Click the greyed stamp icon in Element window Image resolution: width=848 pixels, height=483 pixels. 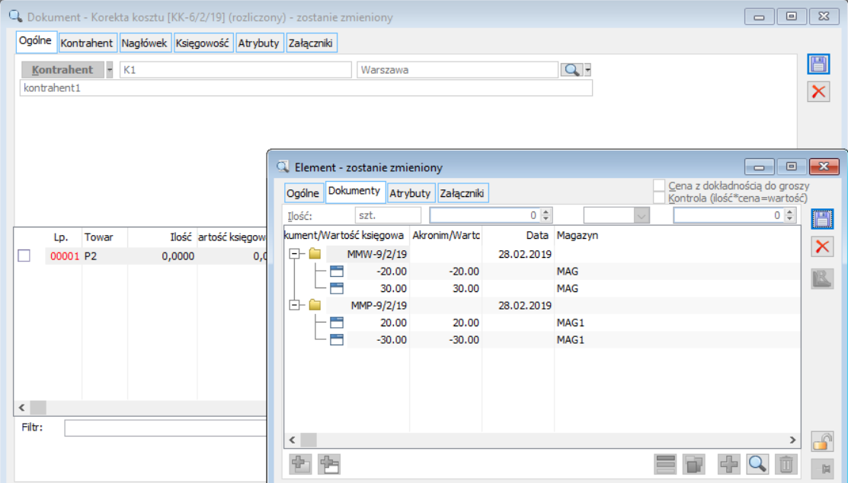click(x=822, y=279)
